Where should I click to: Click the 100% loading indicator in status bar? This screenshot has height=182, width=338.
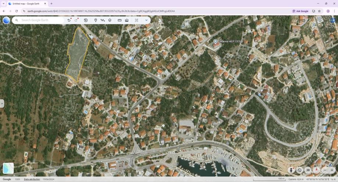point(17,179)
